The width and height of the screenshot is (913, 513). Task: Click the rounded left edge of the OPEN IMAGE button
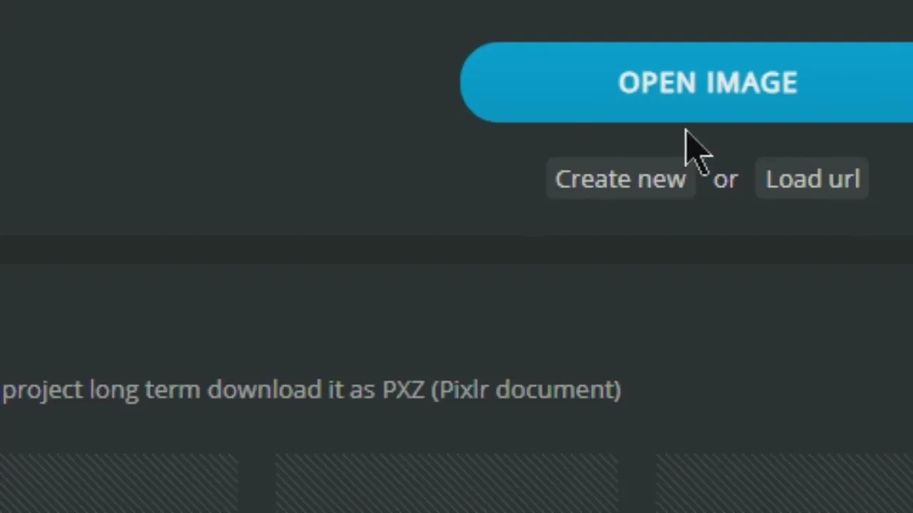pyautogui.click(x=479, y=82)
